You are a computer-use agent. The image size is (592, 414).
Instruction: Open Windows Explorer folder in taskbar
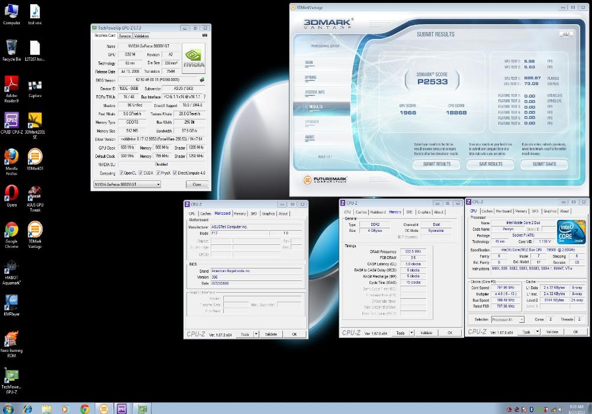[x=46, y=409]
